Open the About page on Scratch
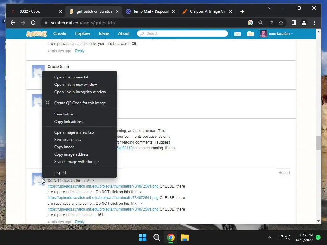Screen dimensions: 327x245 (124, 33)
